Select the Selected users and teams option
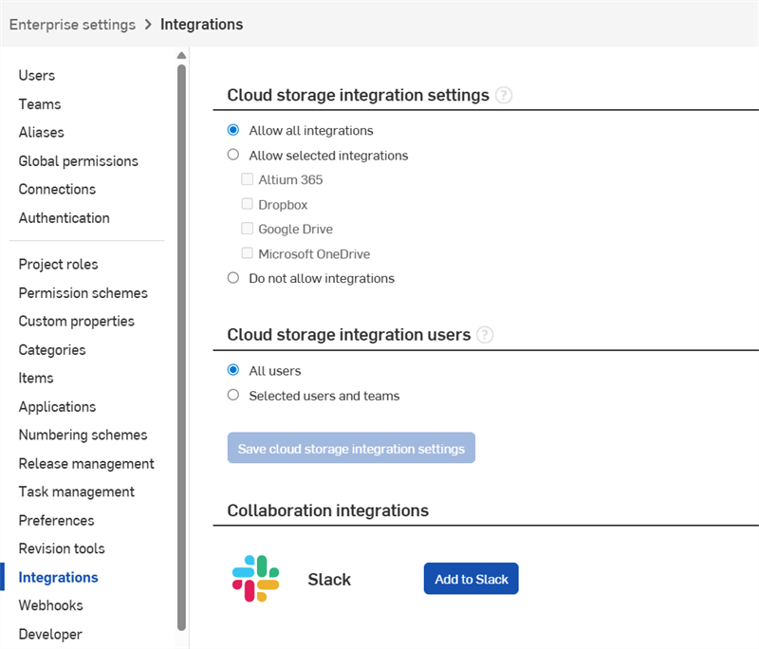 (x=232, y=395)
